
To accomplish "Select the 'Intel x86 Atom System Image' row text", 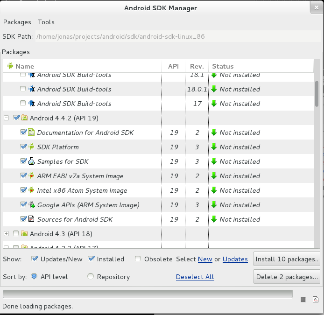I will point(82,190).
